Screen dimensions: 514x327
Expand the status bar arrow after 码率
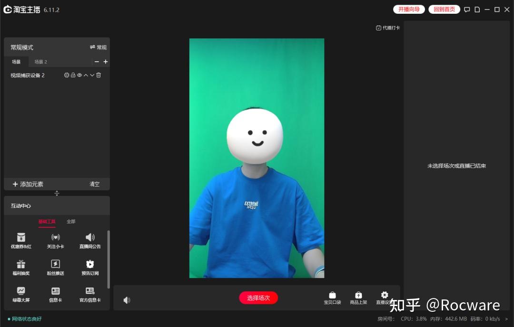click(x=506, y=319)
